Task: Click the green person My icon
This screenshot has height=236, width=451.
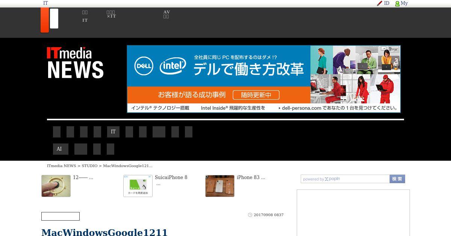Action: pos(397,4)
